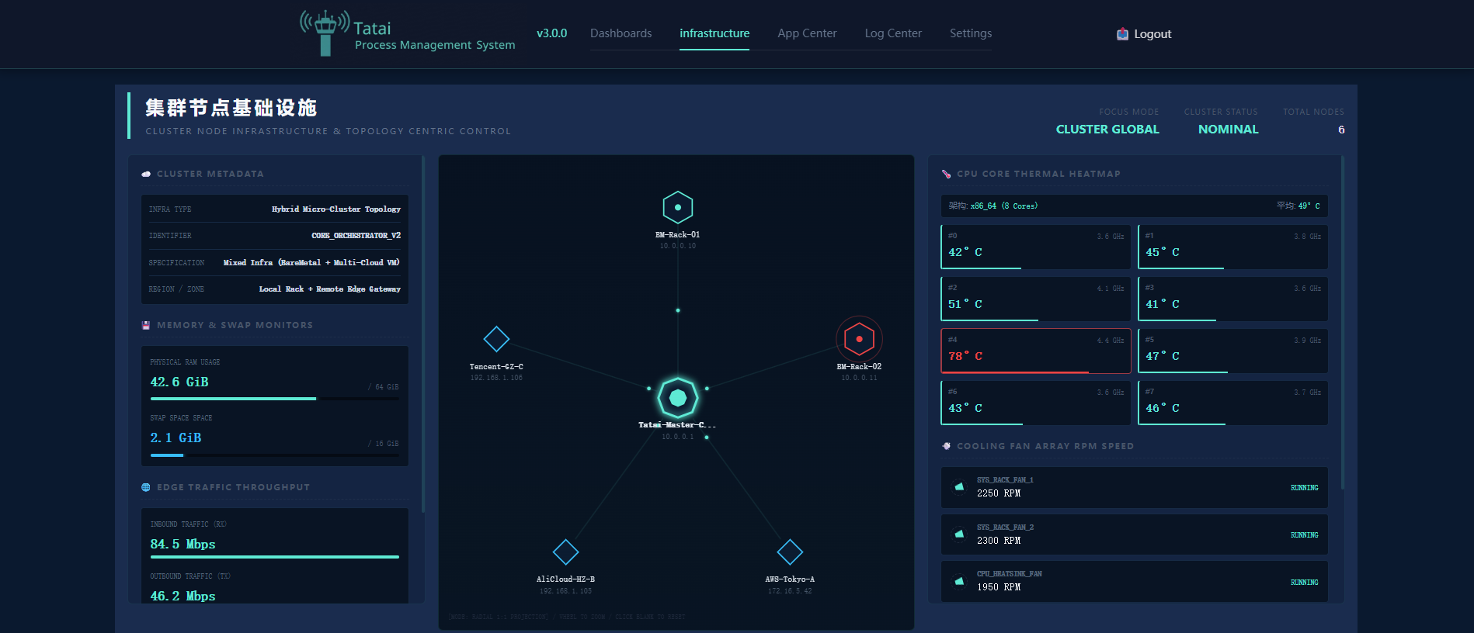The height and width of the screenshot is (633, 1474).
Task: Click the inbound traffic RX progress bar
Action: 274,557
